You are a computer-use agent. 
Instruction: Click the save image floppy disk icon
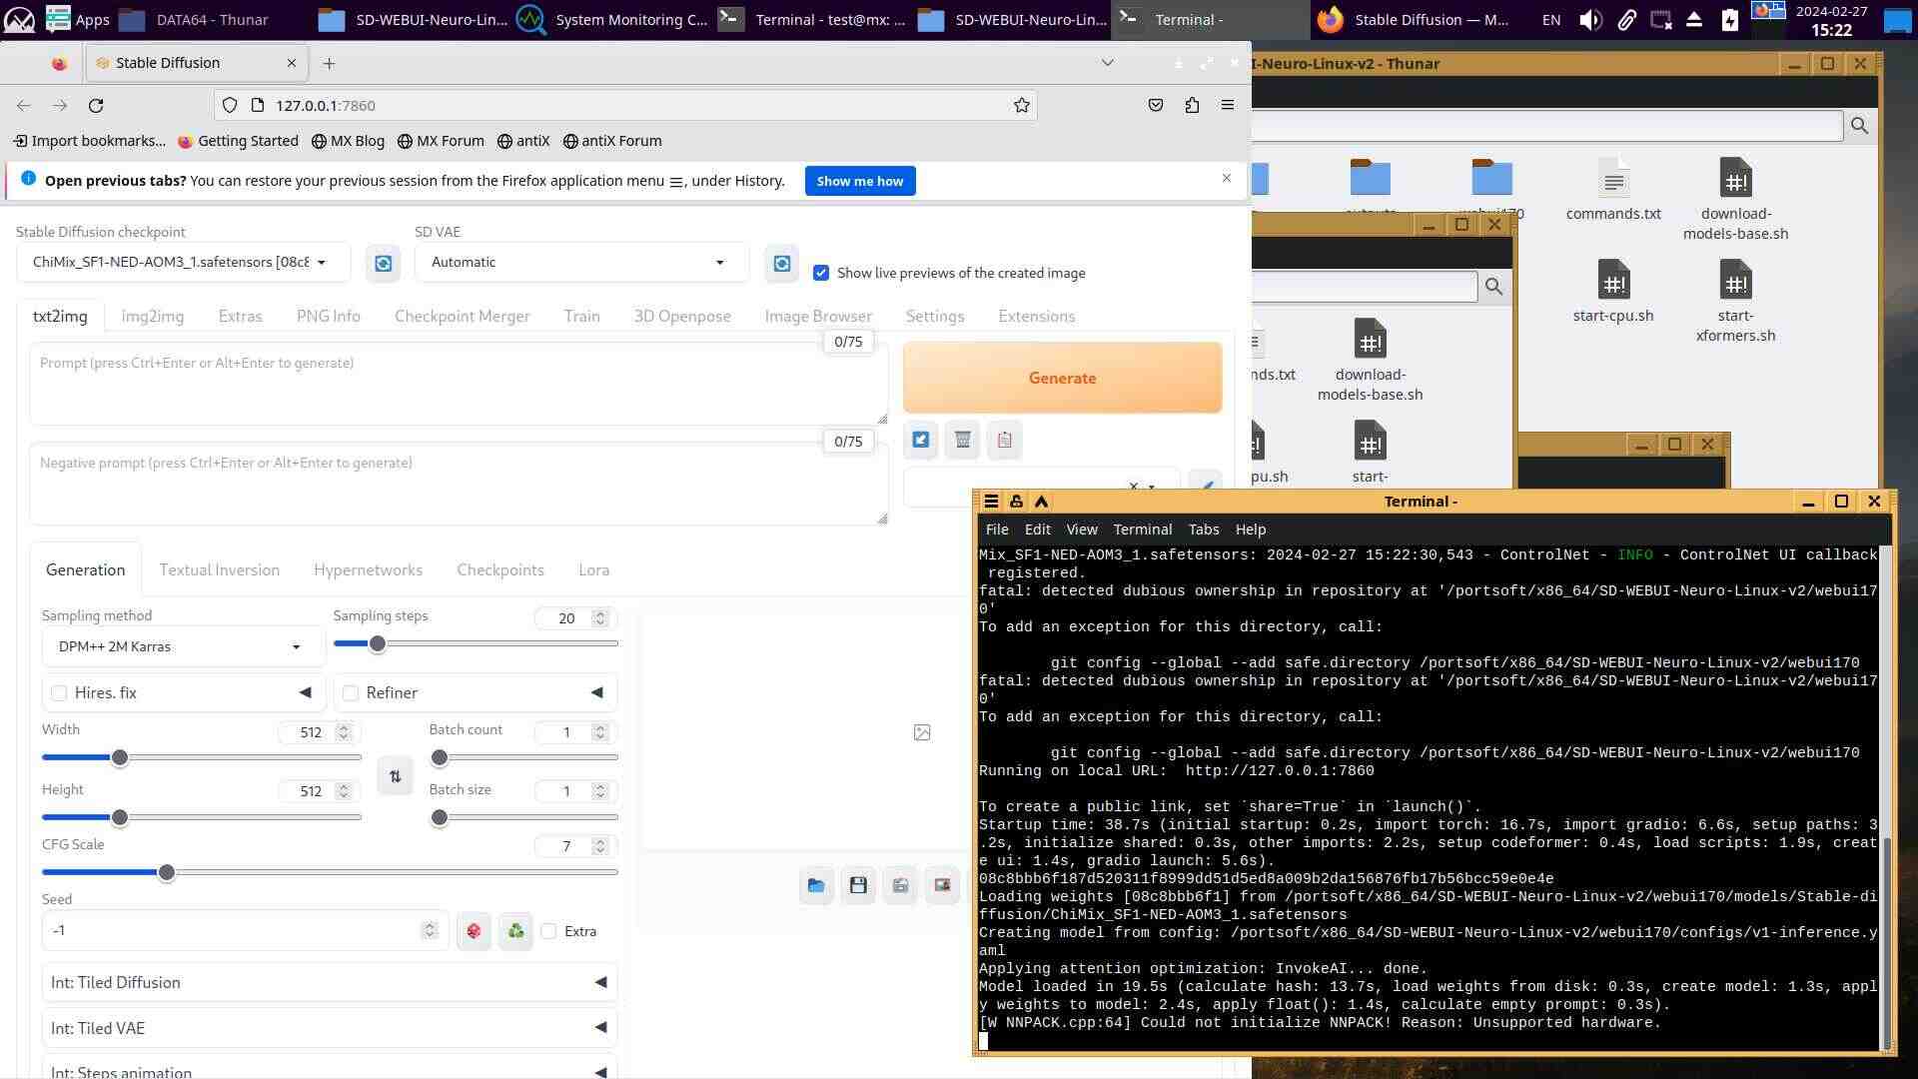pyautogui.click(x=858, y=885)
